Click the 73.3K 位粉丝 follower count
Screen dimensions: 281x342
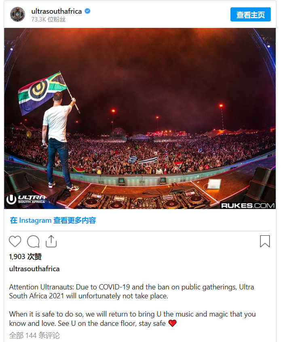[49, 19]
